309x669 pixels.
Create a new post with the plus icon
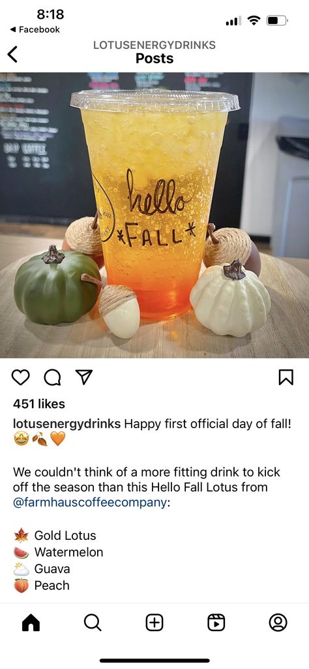[154, 623]
